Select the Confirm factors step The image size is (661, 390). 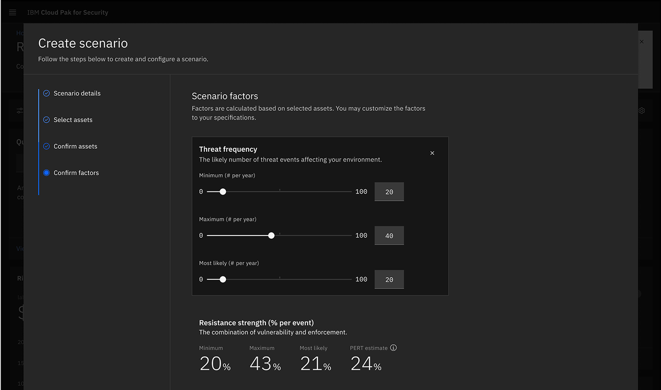76,173
